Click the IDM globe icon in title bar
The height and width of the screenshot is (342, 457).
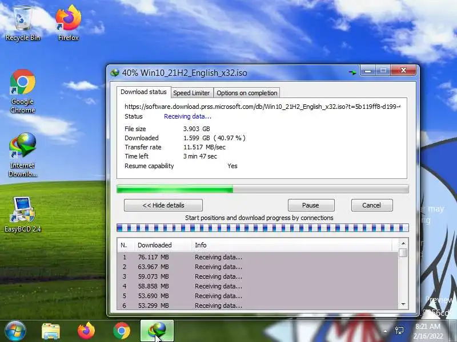coord(115,72)
